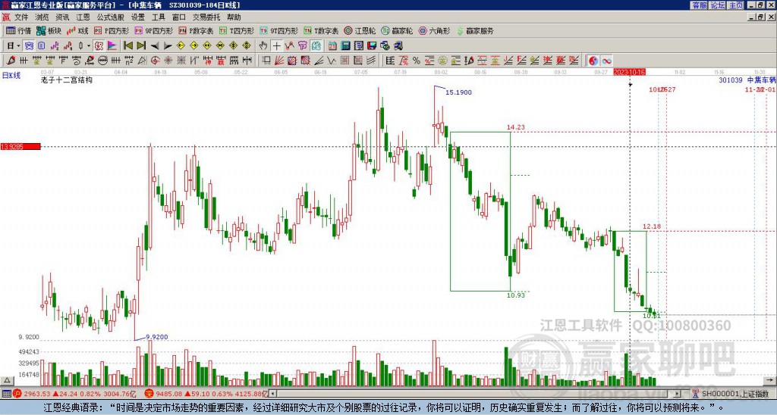Open the P四方形 tool
Image resolution: width=777 pixels, height=415 pixels.
[112, 30]
